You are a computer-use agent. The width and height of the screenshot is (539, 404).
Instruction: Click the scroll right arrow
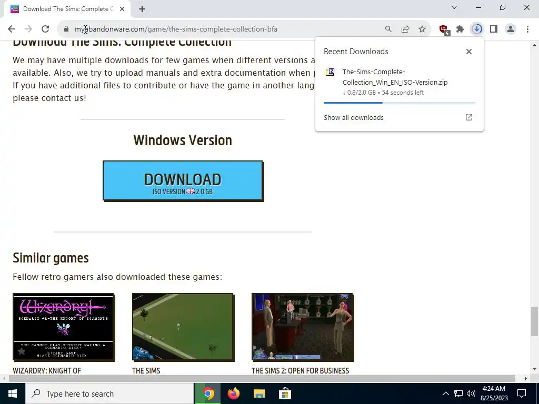[x=526, y=379]
